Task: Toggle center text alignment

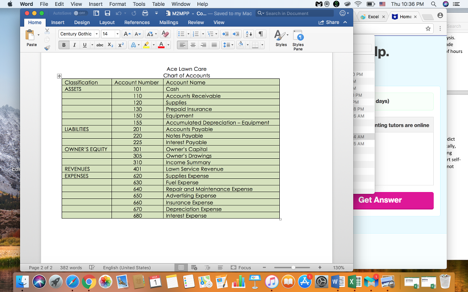Action: coord(192,45)
